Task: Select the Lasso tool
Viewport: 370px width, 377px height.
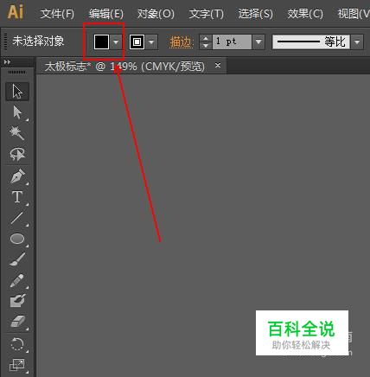Action: click(x=17, y=154)
